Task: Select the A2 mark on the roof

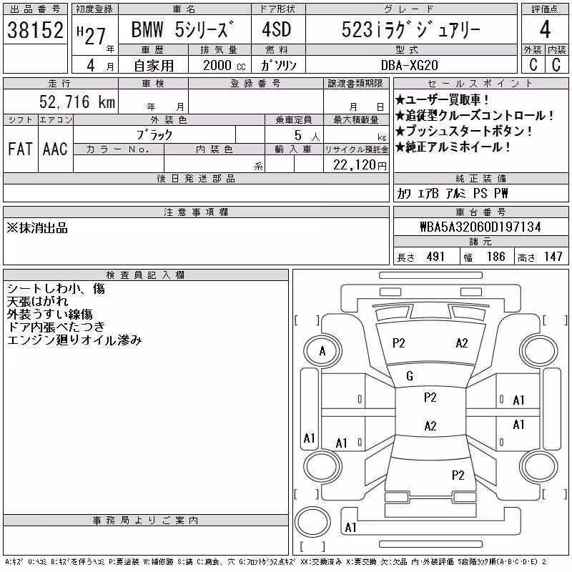Action: (x=430, y=426)
